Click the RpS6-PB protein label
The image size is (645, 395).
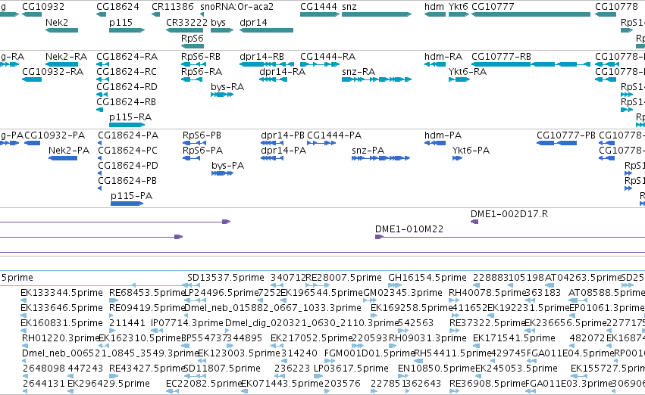[202, 135]
